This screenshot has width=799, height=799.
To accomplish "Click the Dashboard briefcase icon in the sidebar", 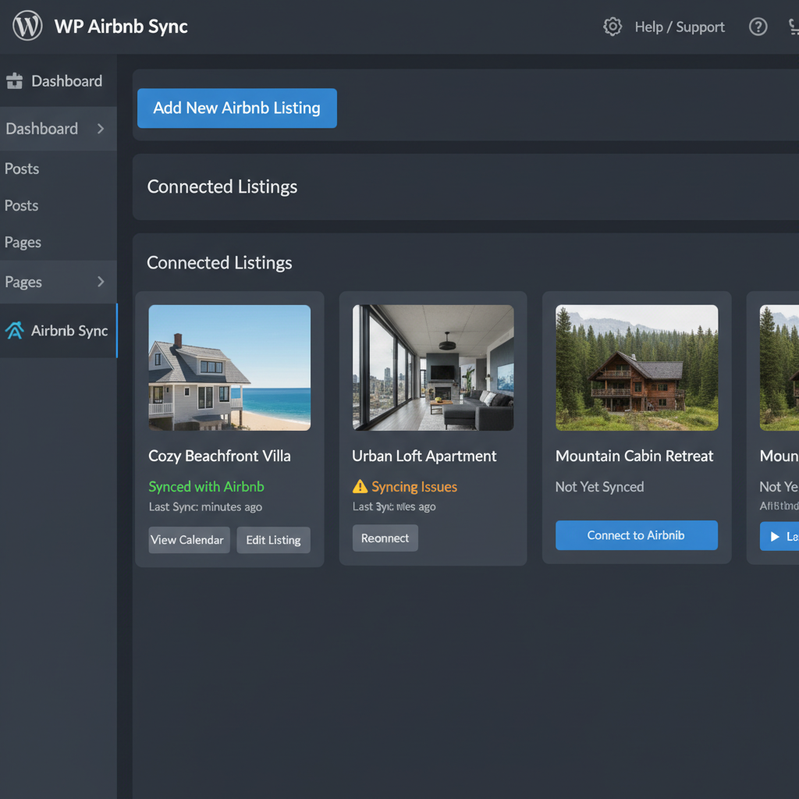I will coord(14,80).
